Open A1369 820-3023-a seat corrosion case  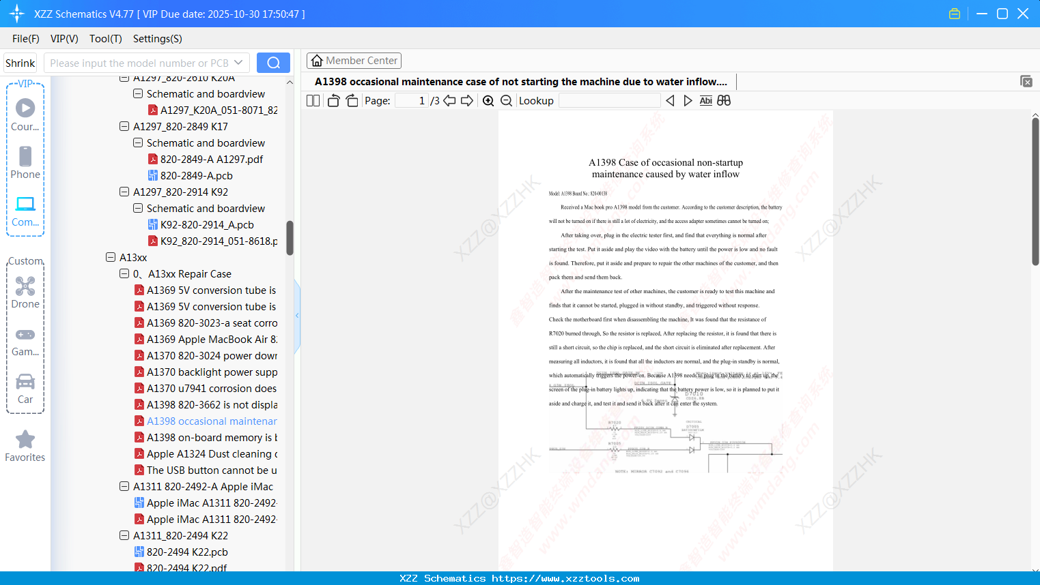pos(206,323)
